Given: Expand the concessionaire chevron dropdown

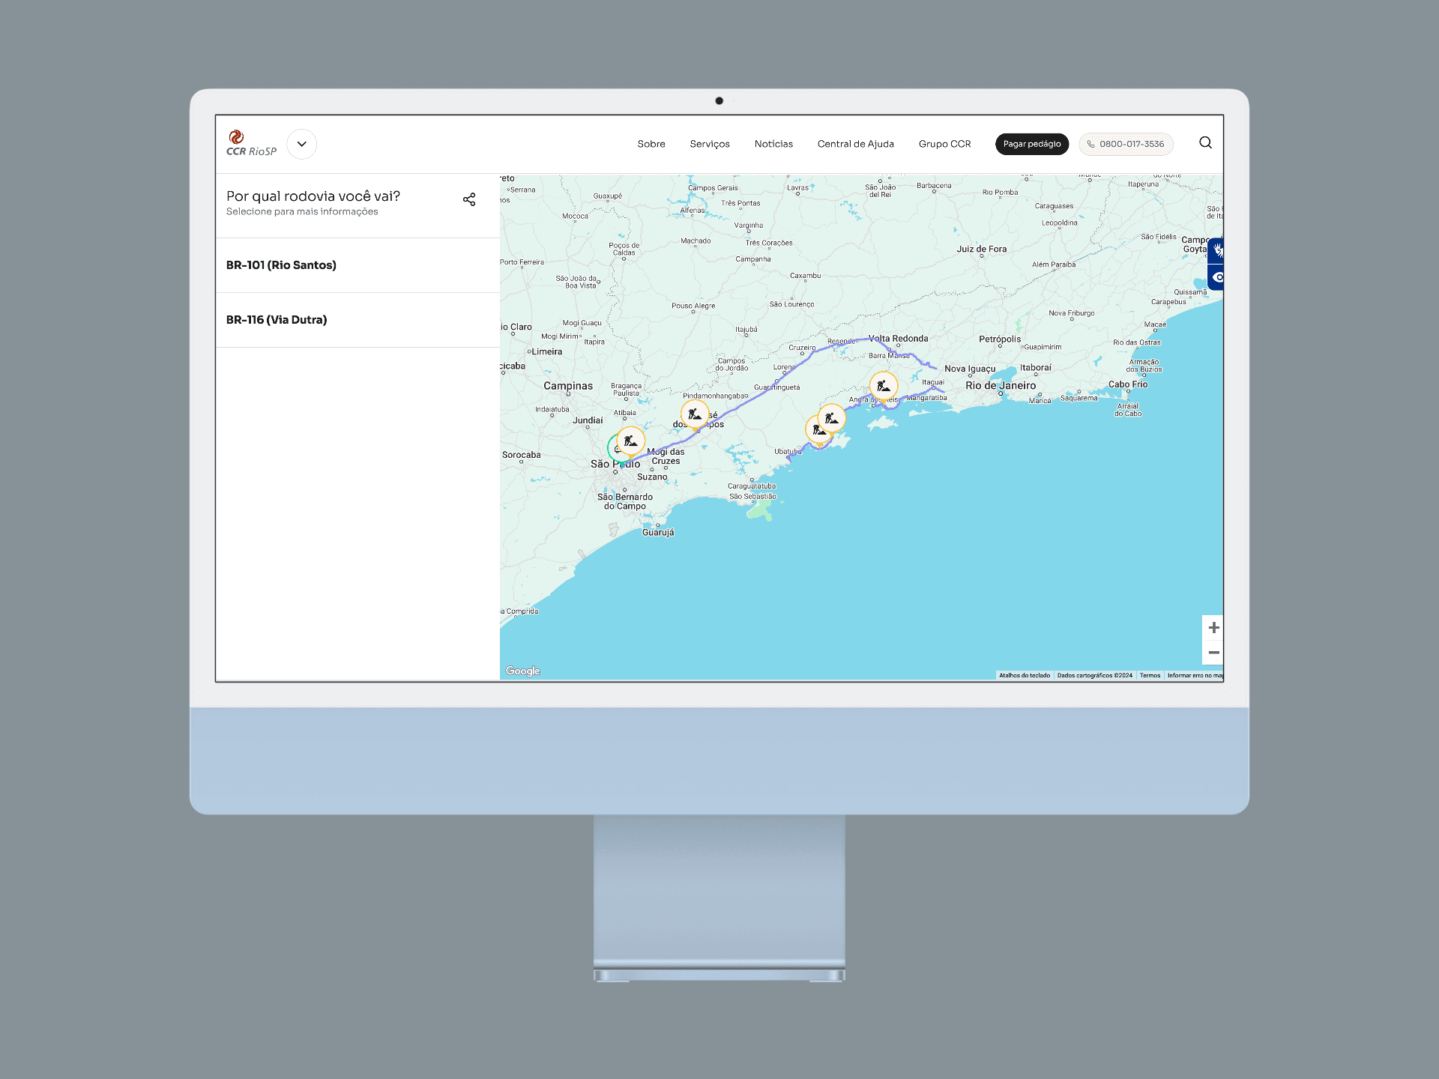Looking at the screenshot, I should (301, 144).
